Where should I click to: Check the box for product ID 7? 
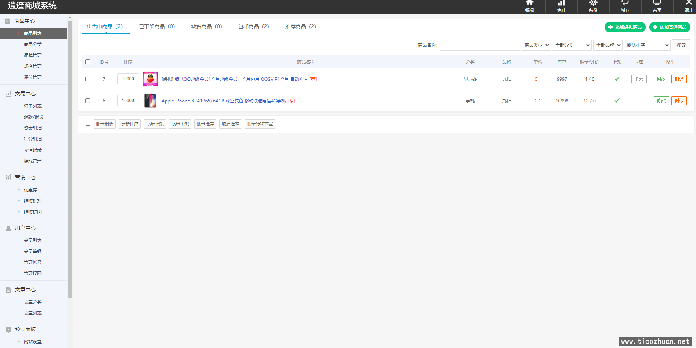tap(87, 79)
